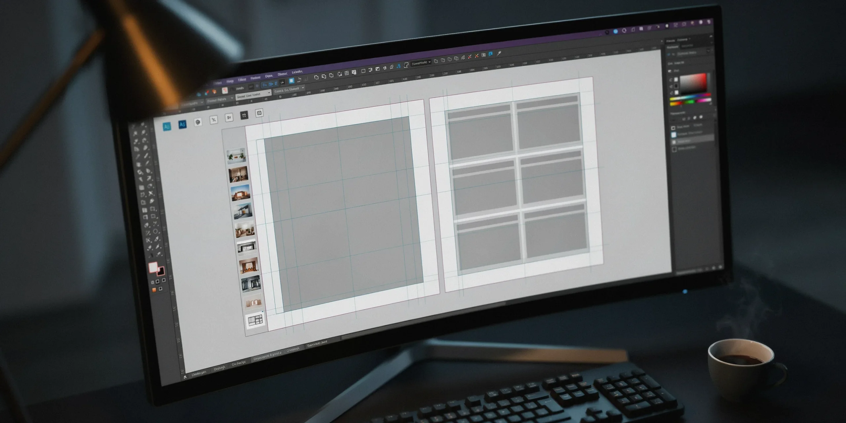The image size is (846, 423).
Task: Select the black background color swatch in the toolbox
Action: 161,272
